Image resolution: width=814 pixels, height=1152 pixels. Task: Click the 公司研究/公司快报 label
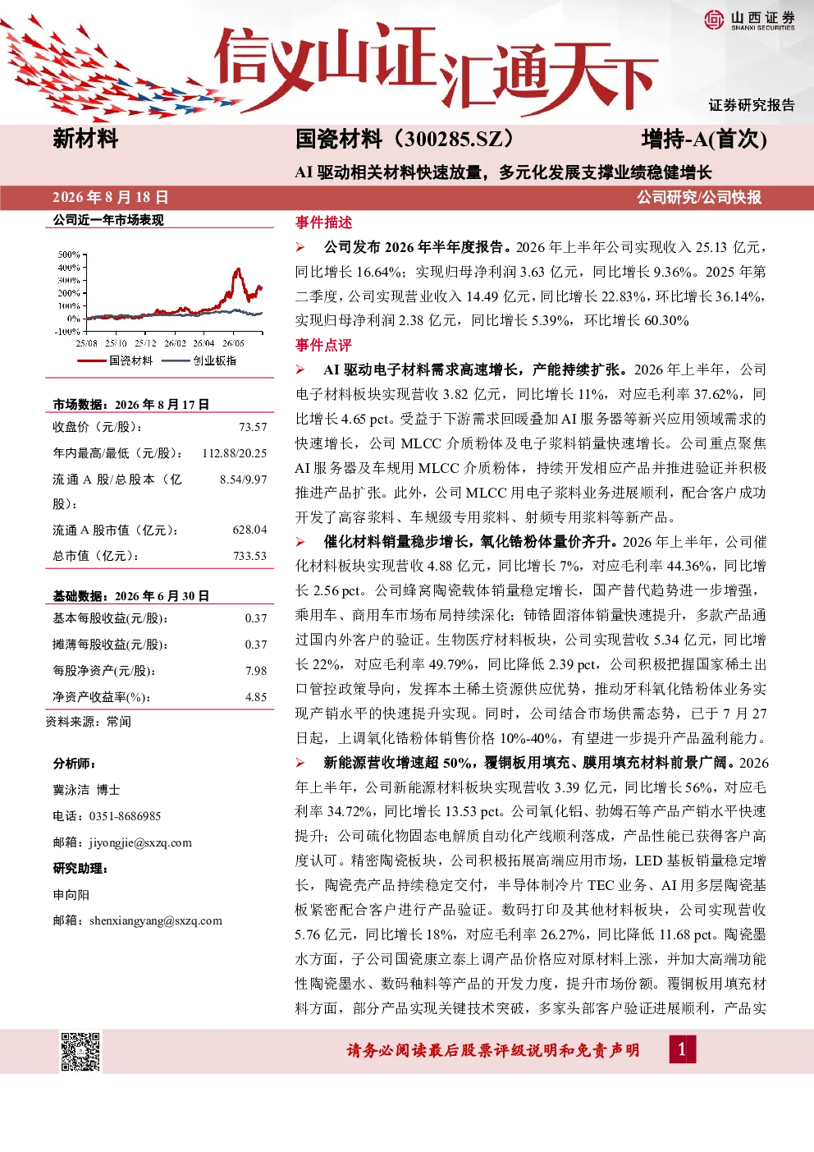coord(699,197)
